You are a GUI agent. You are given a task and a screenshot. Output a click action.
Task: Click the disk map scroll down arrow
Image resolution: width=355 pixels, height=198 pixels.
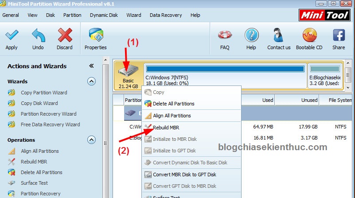click(x=348, y=88)
